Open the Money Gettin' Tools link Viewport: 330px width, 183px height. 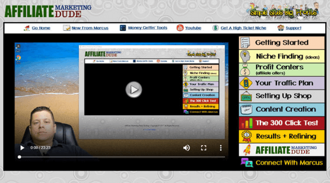(148, 28)
